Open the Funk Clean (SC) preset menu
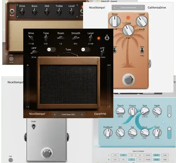This screenshot has height=163, width=176. [68, 115]
